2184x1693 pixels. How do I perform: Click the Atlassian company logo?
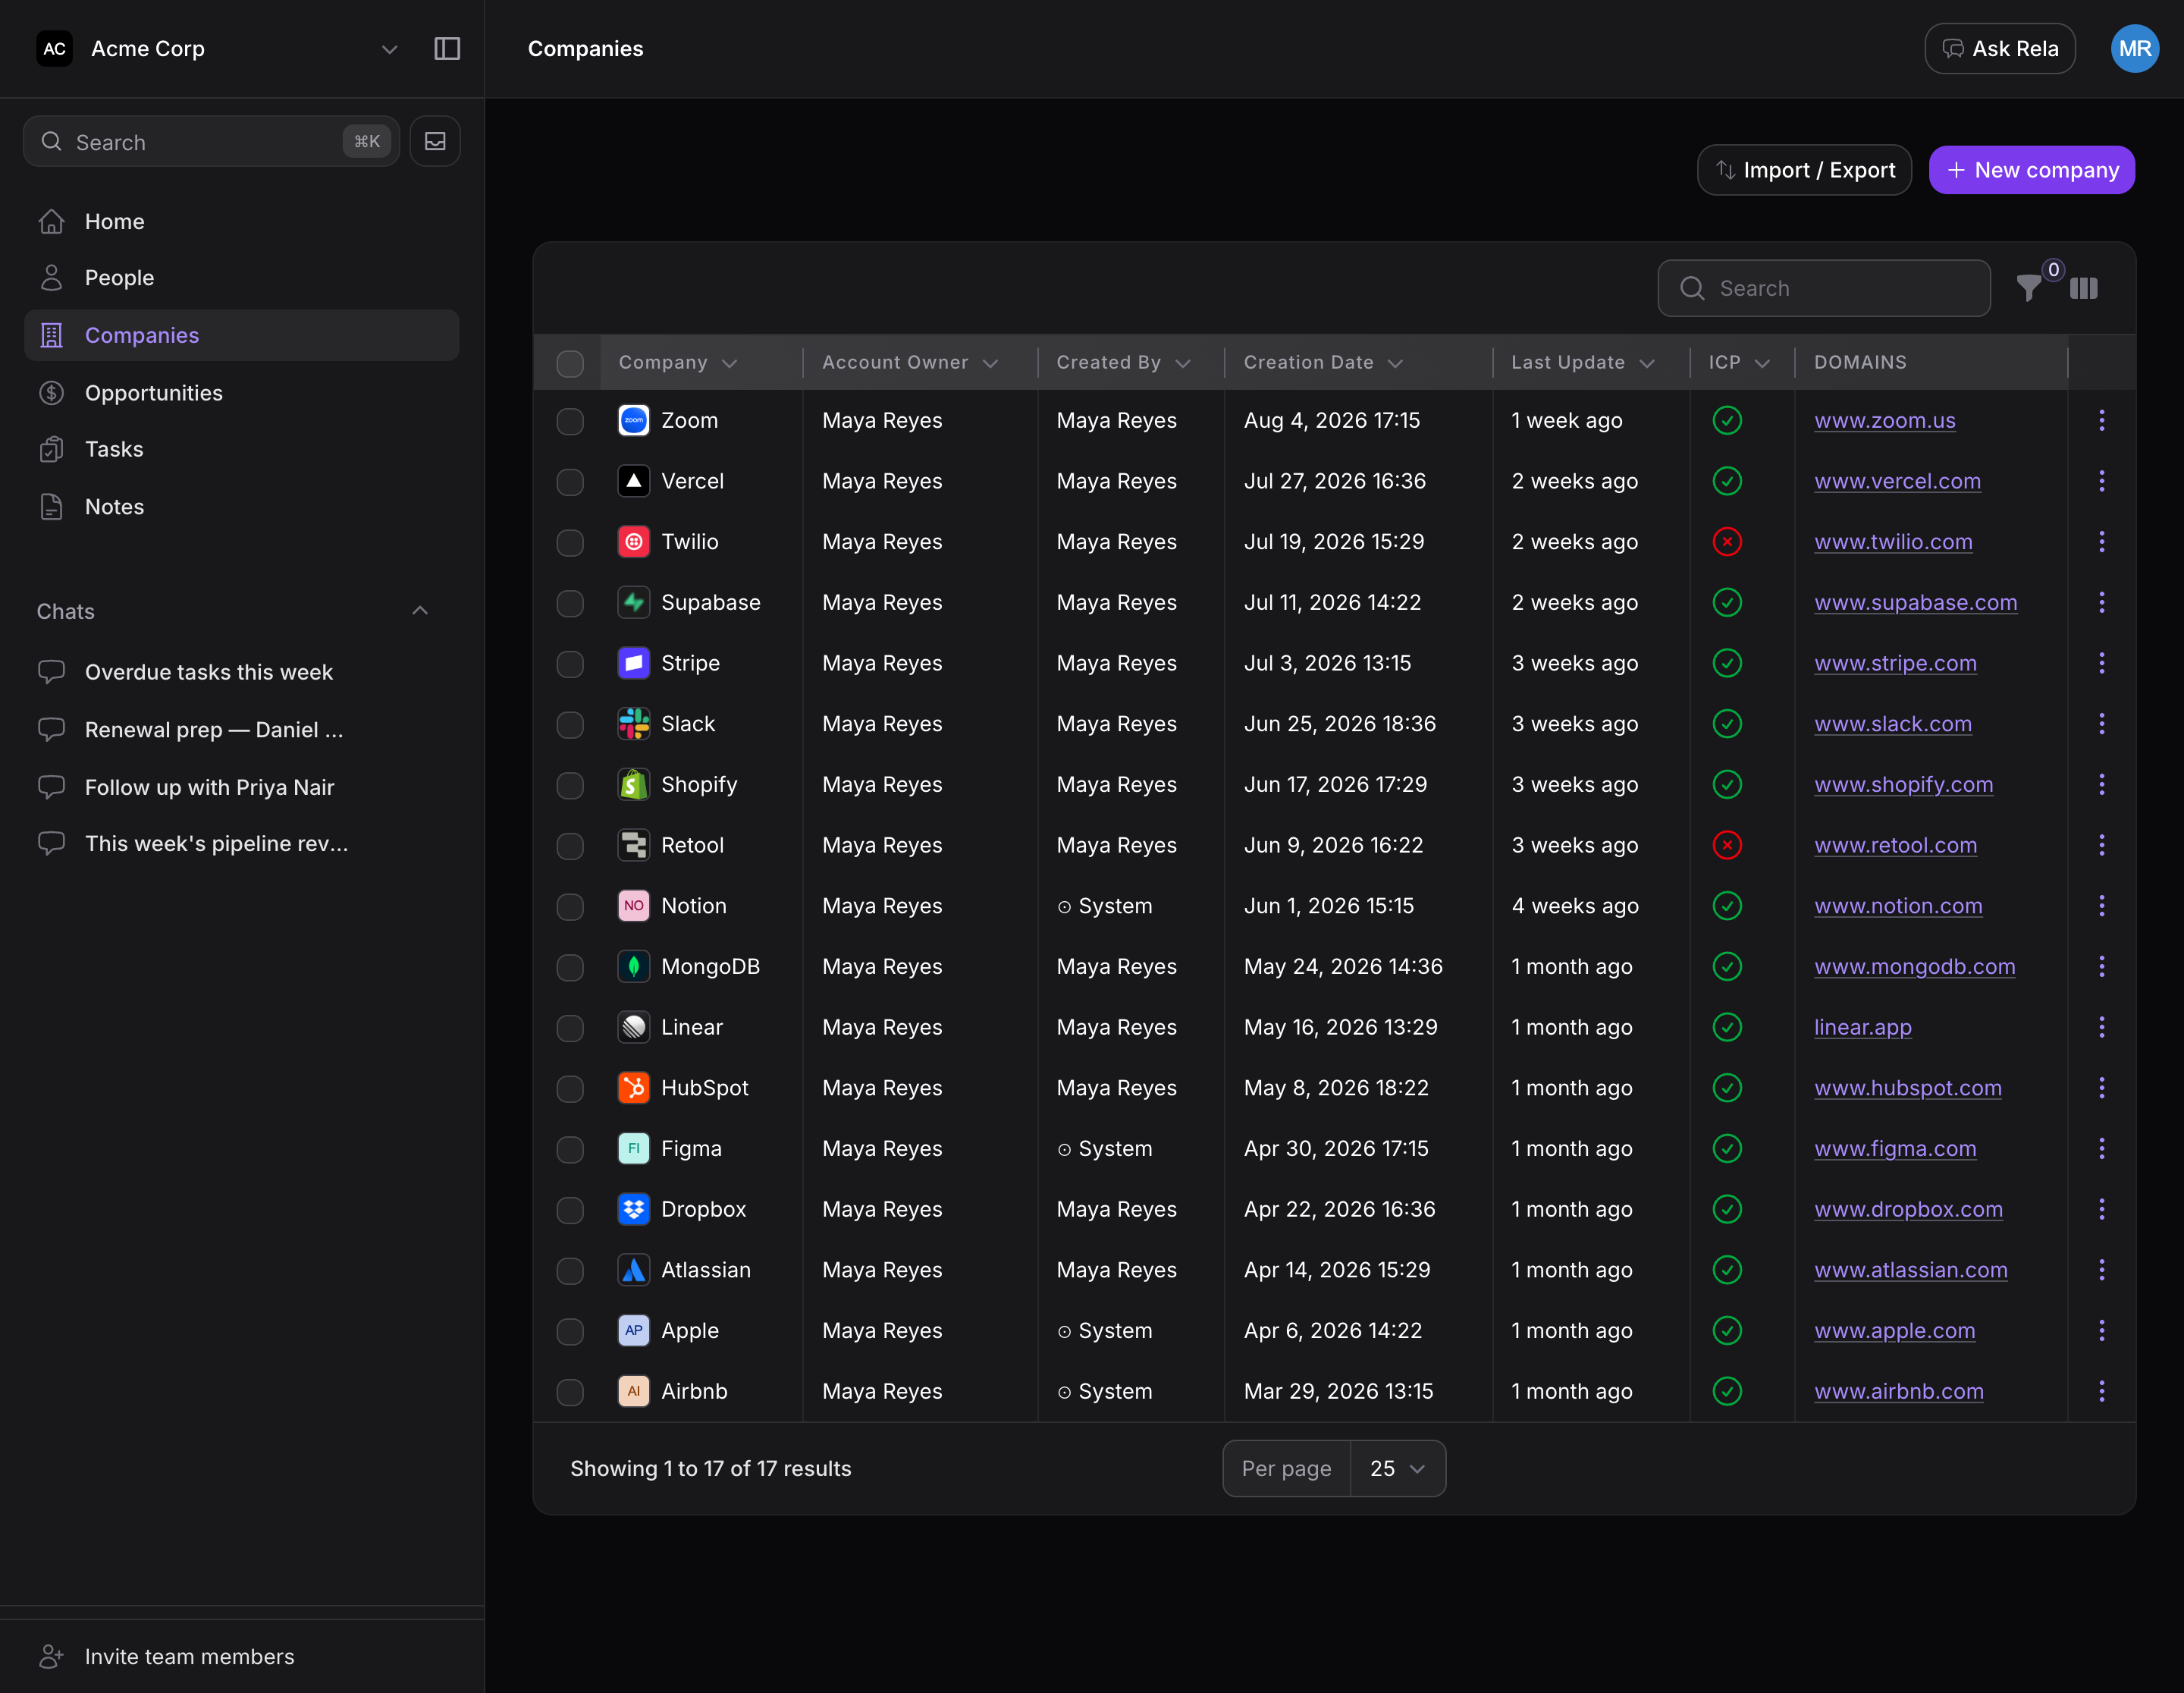pyautogui.click(x=634, y=1270)
